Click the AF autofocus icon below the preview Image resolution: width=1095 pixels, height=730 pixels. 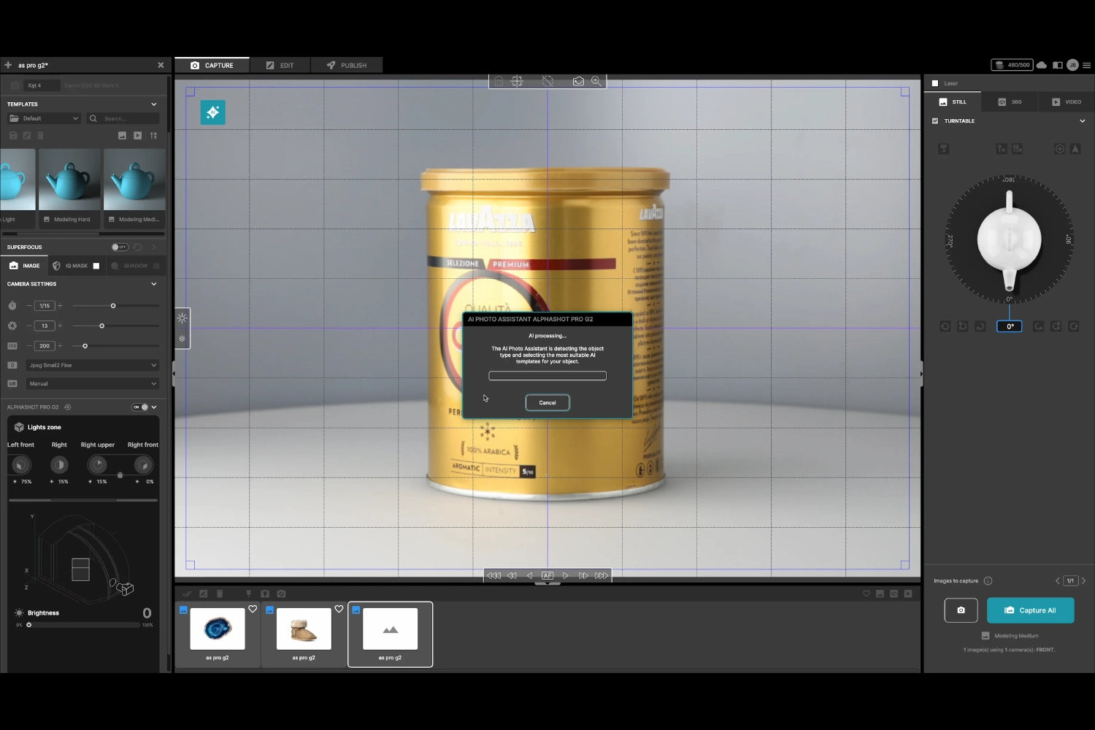[547, 576]
